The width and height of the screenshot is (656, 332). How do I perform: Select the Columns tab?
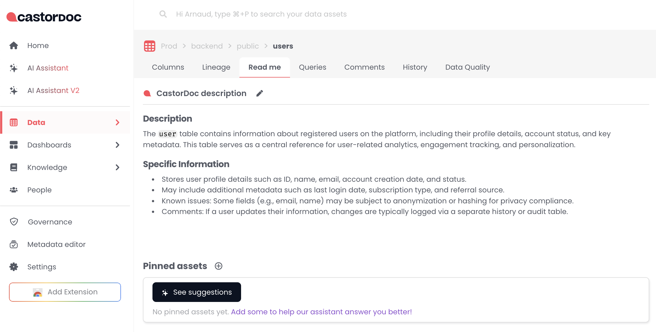(x=168, y=67)
